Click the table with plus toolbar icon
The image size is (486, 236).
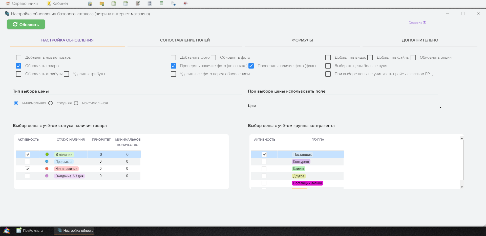125,4
